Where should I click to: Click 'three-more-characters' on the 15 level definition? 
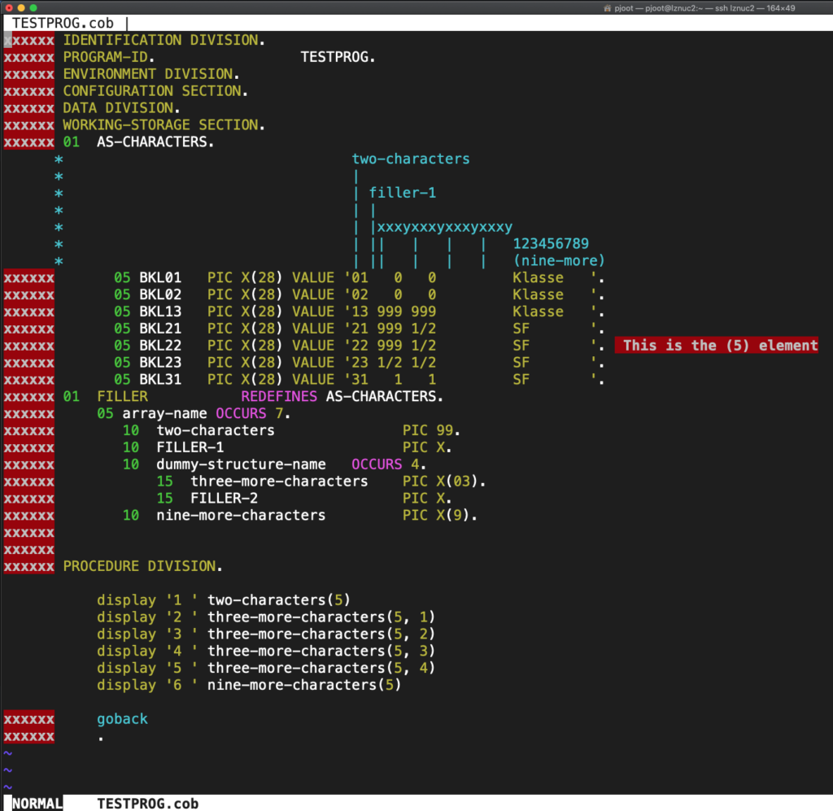279,482
